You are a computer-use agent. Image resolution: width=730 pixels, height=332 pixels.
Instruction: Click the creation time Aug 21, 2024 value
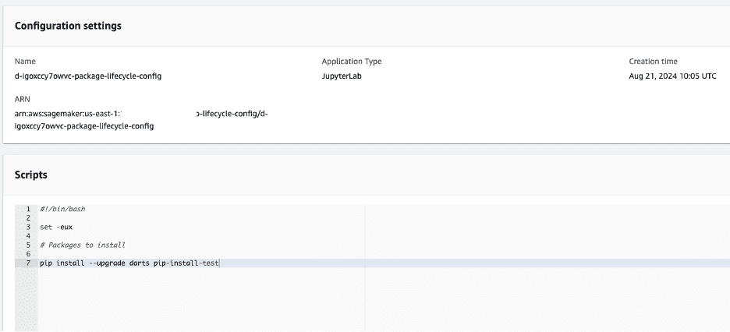tap(672, 76)
